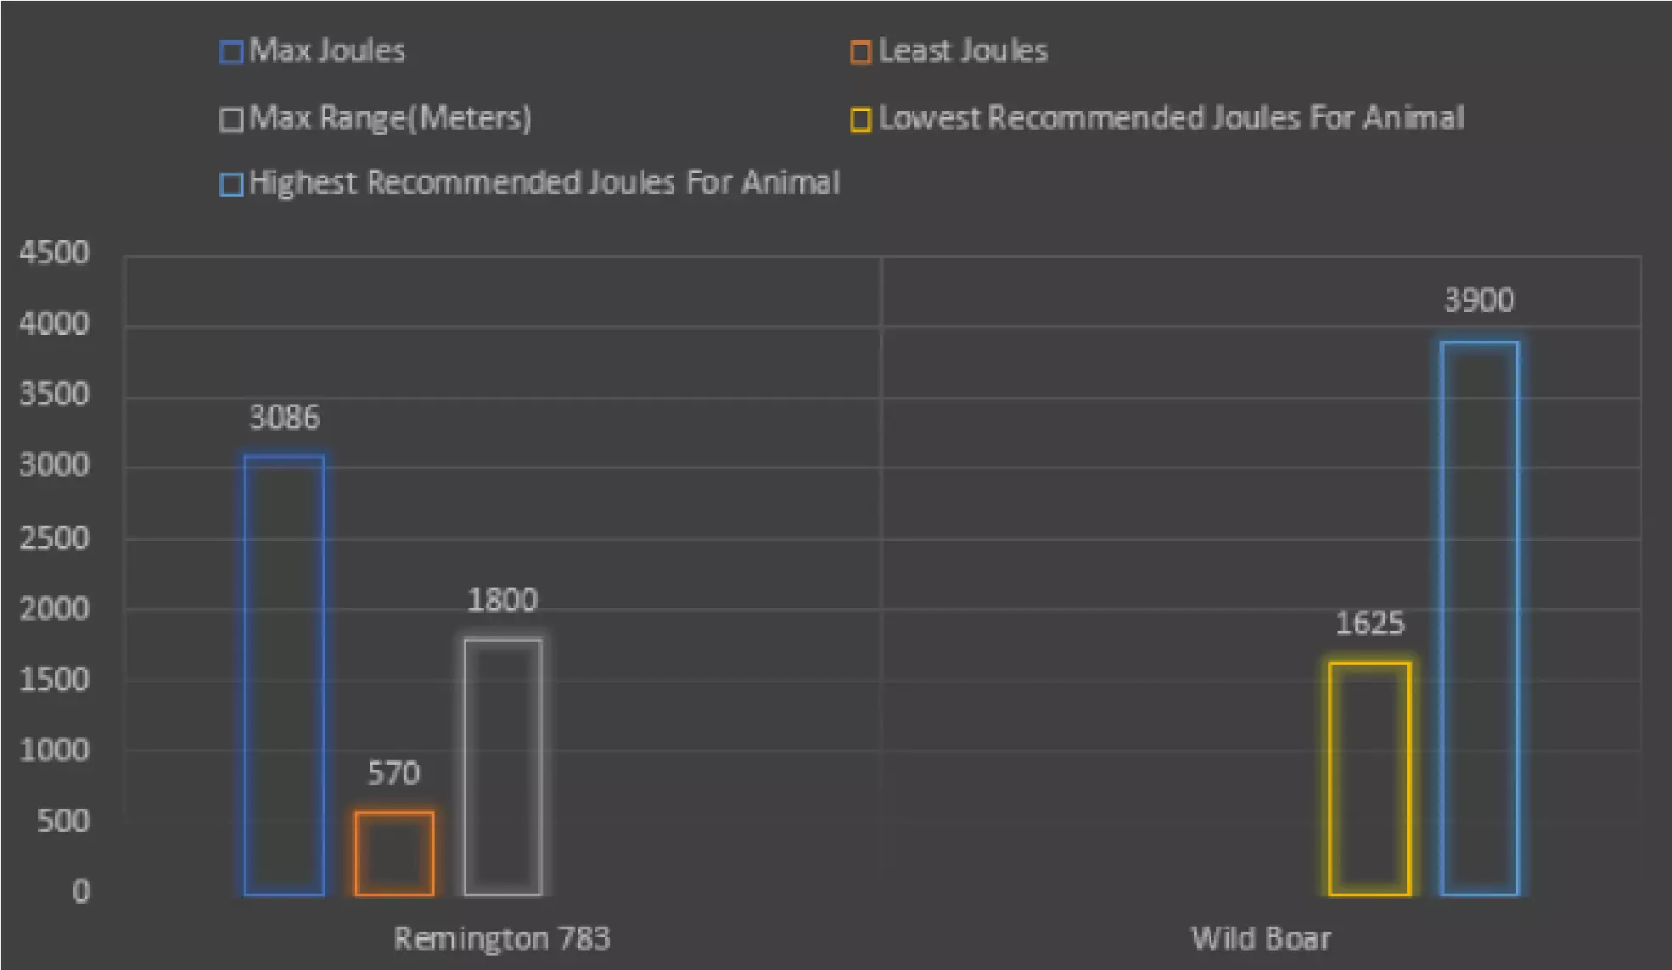Click the 4500 value on the vertical axis
Image resolution: width=1672 pixels, height=970 pixels.
pos(54,253)
